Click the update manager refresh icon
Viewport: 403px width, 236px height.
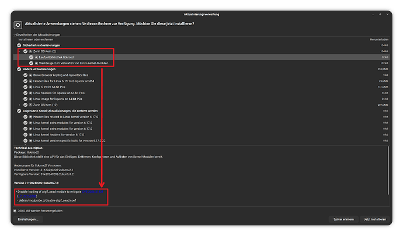point(18,25)
